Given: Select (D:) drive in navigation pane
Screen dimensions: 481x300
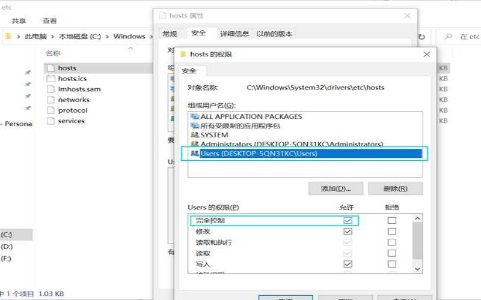Looking at the screenshot, I should (x=7, y=247).
